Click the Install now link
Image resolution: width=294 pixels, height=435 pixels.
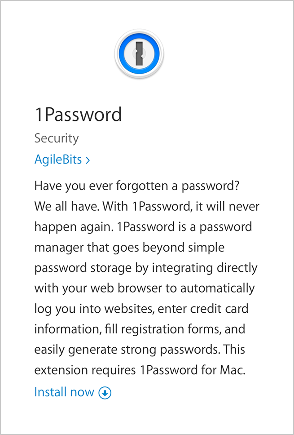point(73,392)
